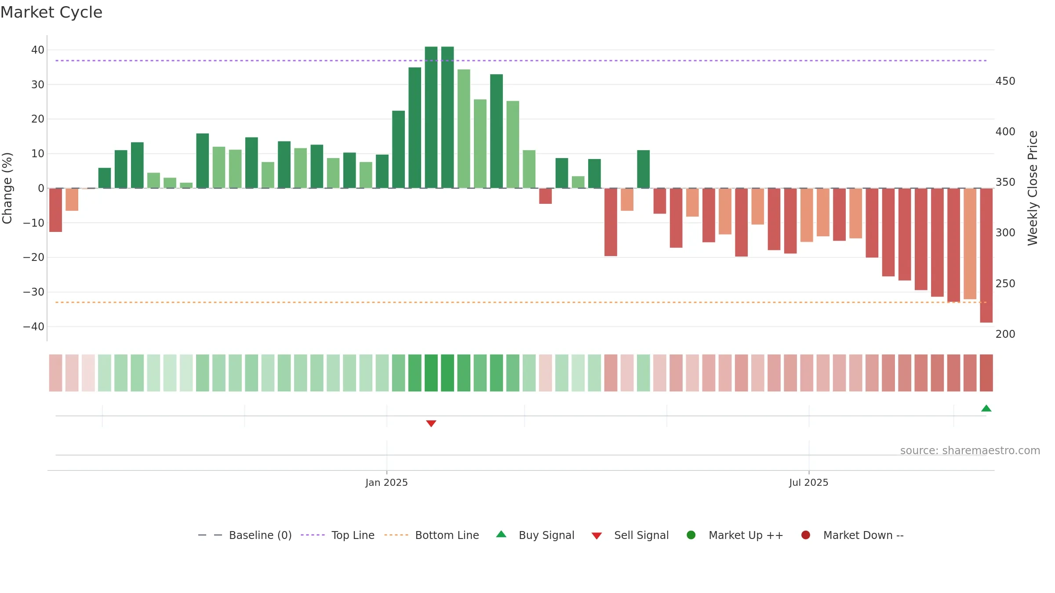The width and height of the screenshot is (1055, 593).
Task: Toggle the Market Down -- legend entry
Action: [852, 535]
